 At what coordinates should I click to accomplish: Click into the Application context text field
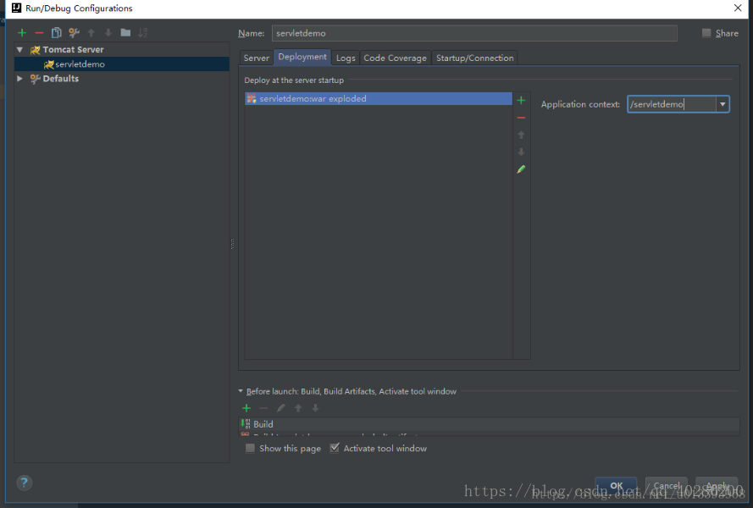(672, 104)
